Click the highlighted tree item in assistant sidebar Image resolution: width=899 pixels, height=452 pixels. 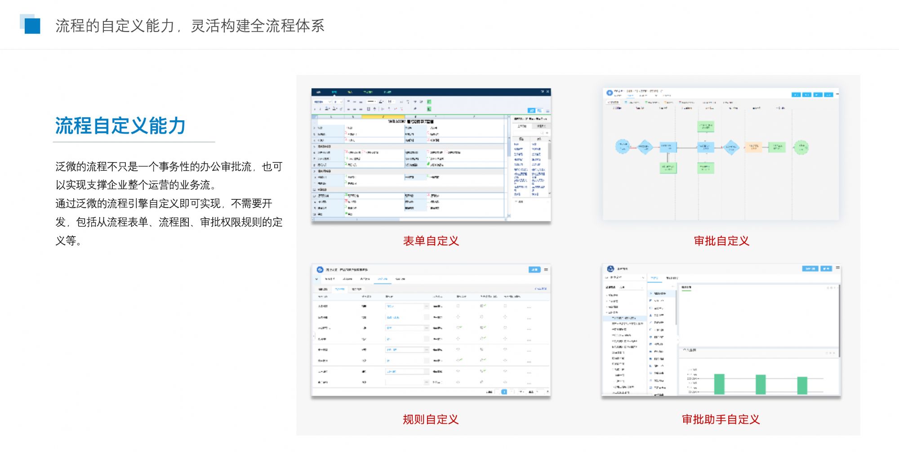click(625, 318)
